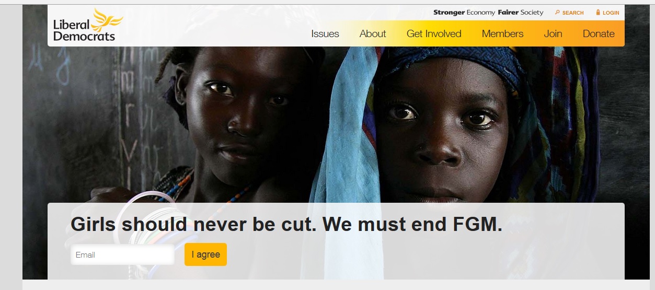The width and height of the screenshot is (655, 290).
Task: Click the LOGIN link
Action: (611, 13)
